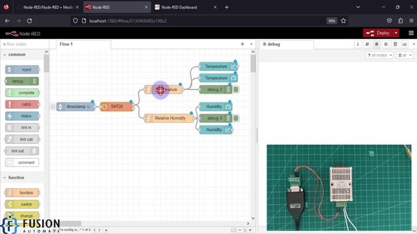Go back in browser history
417x234 pixels.
[x=7, y=21]
